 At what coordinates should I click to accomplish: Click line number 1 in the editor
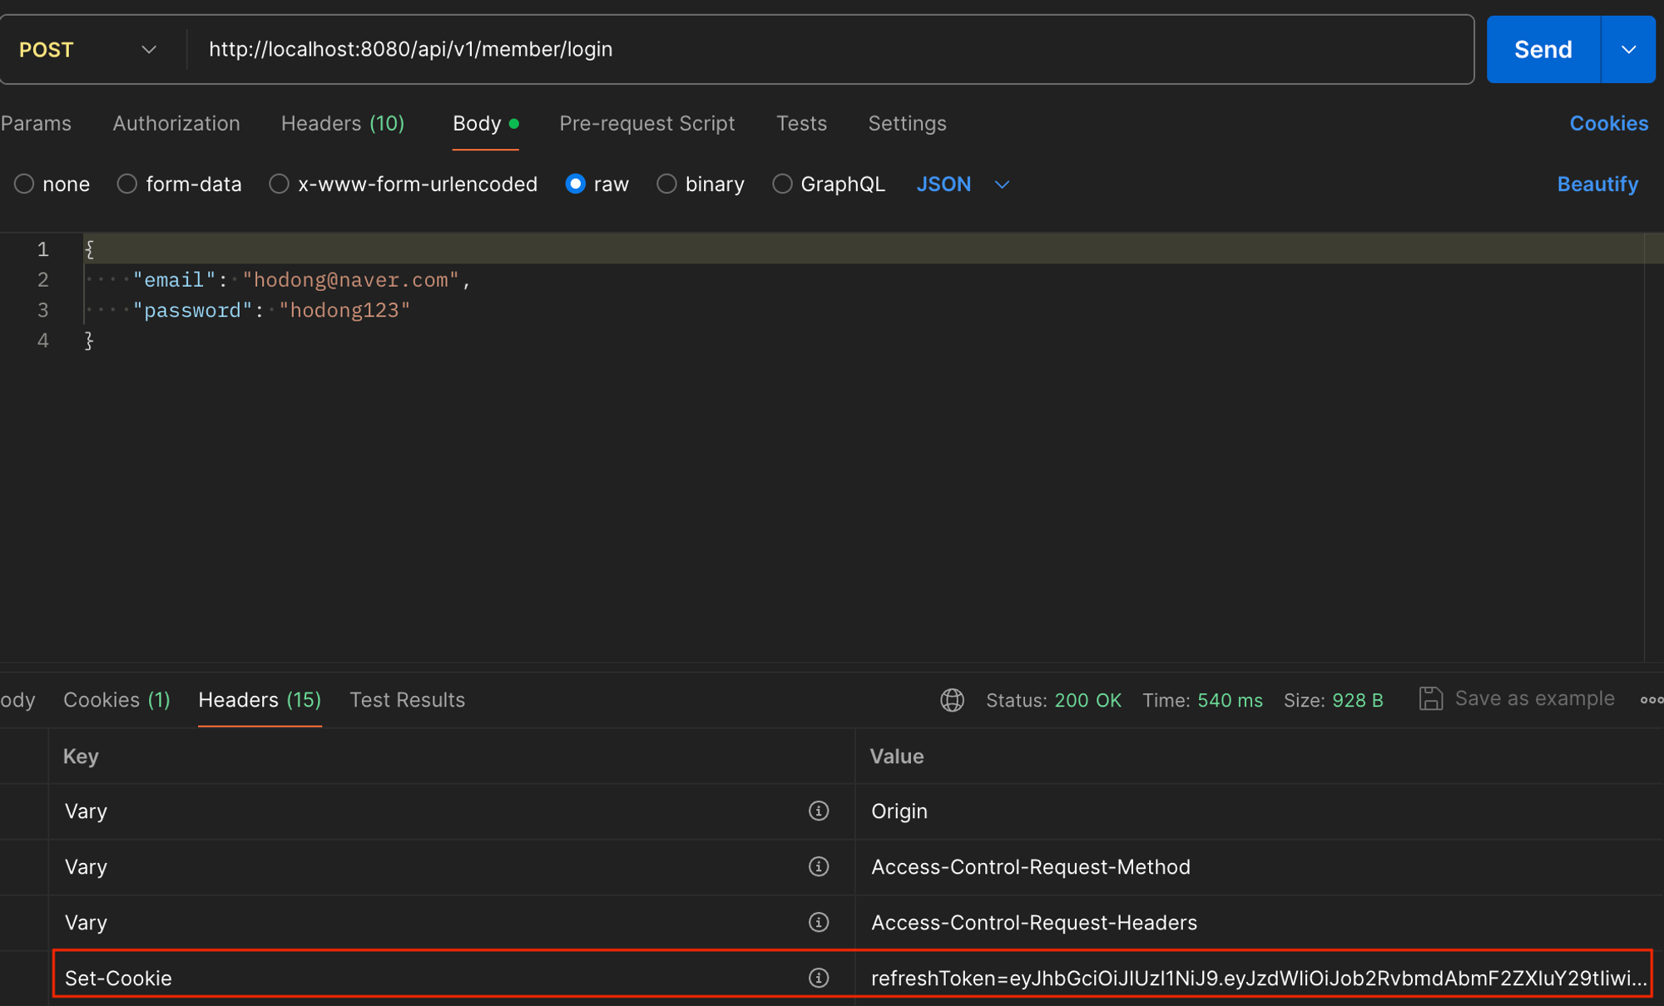click(x=42, y=249)
